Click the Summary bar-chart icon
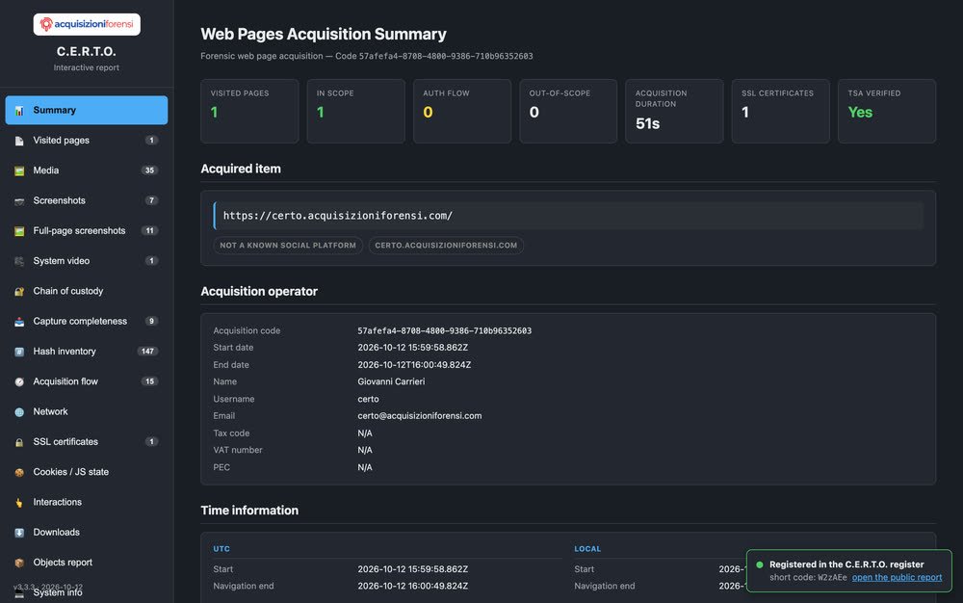963x603 pixels. pos(19,111)
